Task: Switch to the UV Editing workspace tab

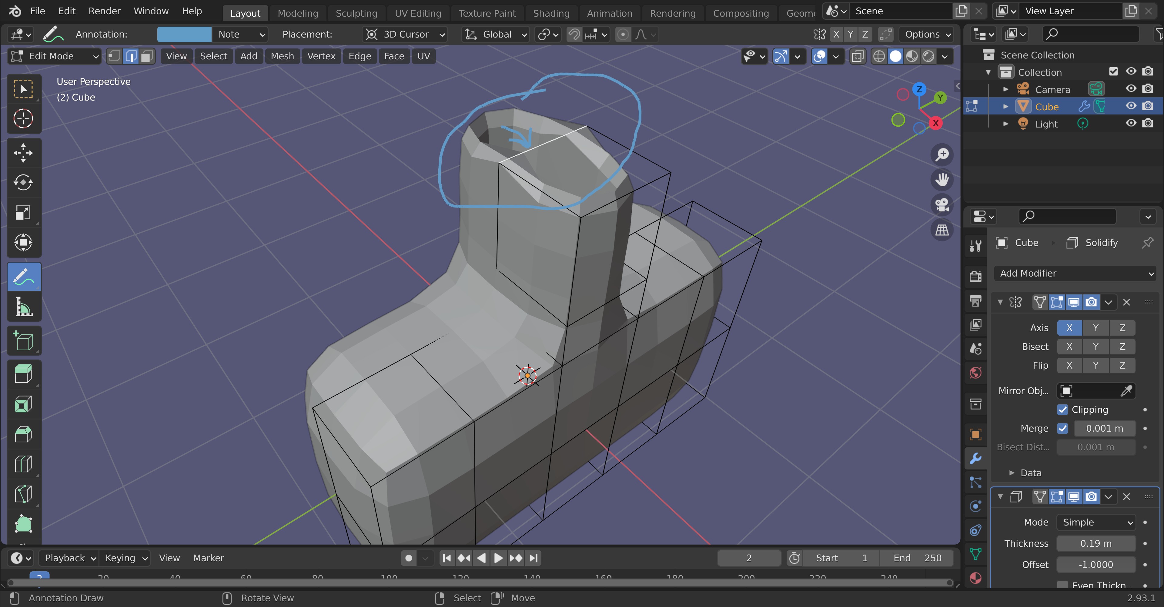Action: (418, 13)
